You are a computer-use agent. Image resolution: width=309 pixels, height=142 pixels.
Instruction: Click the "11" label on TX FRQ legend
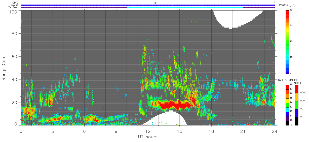click(291, 116)
